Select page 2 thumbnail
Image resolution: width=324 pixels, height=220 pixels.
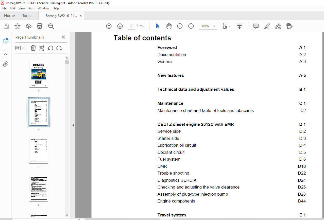[x=39, y=112]
